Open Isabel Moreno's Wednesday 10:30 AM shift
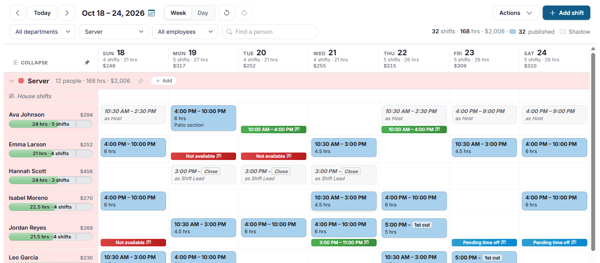This screenshot has width=600, height=263. (344, 201)
